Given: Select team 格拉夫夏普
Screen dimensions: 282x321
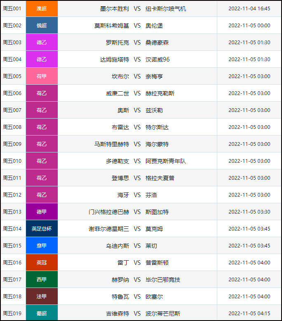Looking at the screenshot, I should point(160,178).
